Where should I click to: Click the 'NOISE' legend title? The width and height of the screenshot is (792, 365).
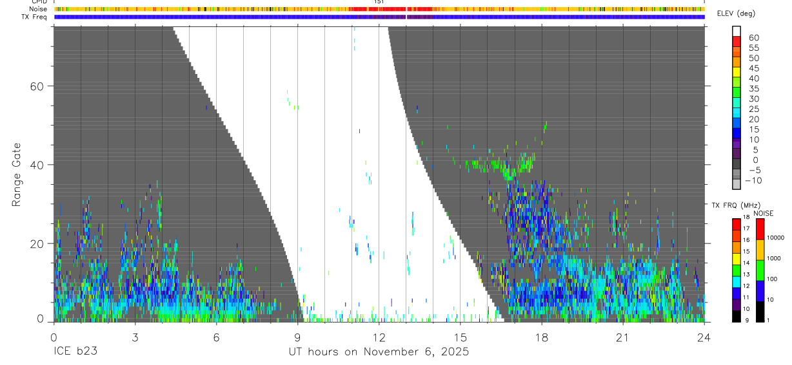coord(764,213)
